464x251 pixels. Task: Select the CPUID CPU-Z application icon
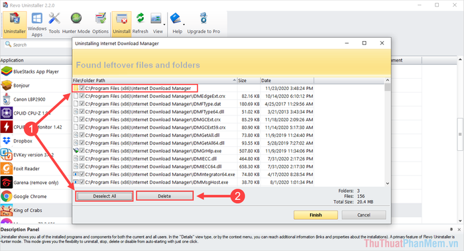tap(7, 113)
